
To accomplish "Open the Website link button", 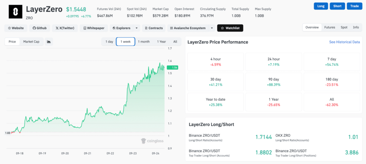I will (x=16, y=28).
